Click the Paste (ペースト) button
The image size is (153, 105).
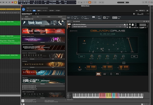(x=45, y=10)
